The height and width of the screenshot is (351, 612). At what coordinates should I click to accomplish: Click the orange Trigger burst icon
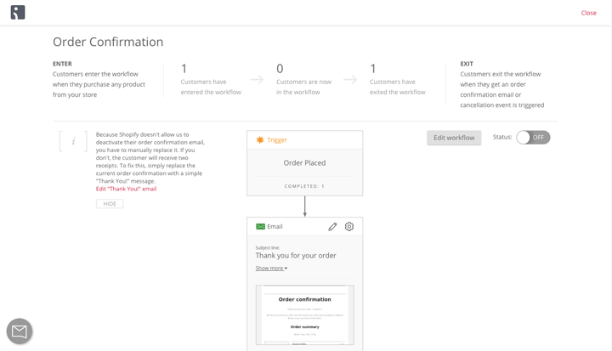tap(260, 140)
